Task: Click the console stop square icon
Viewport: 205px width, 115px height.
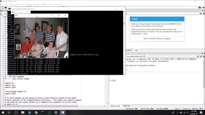Action: pyautogui.click(x=198, y=56)
